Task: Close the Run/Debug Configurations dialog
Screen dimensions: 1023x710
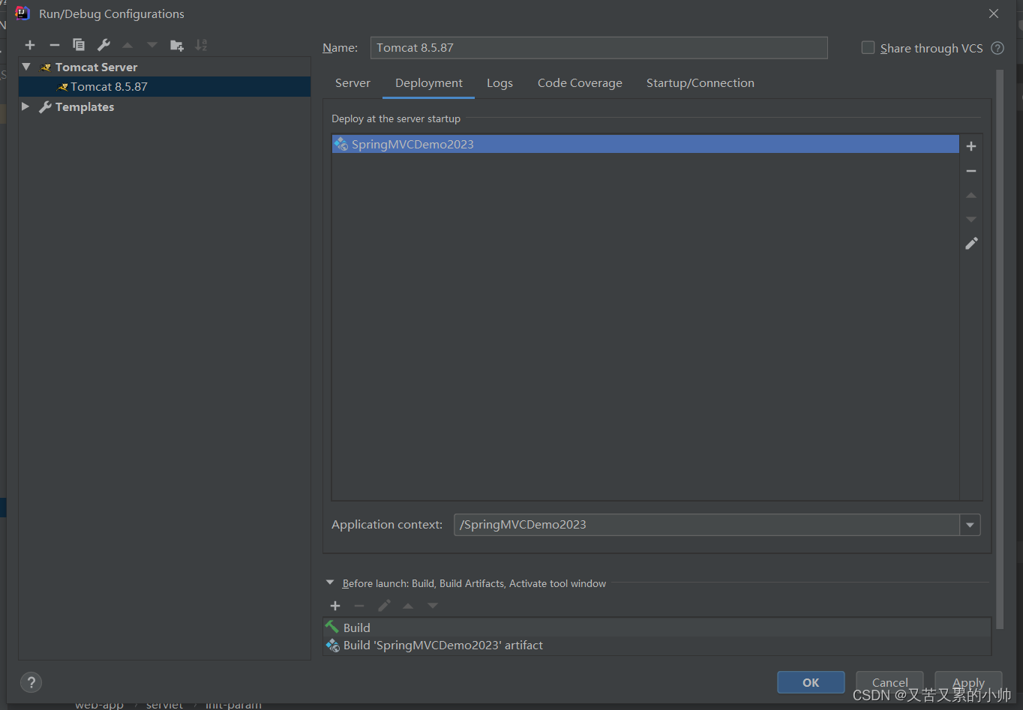Action: (994, 13)
